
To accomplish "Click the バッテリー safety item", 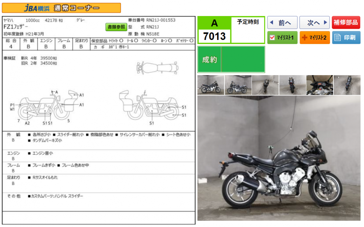I will pyautogui.click(x=185, y=41).
